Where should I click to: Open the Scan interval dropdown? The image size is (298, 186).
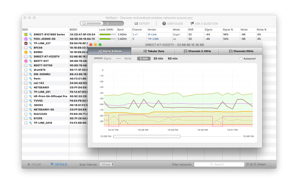[107, 164]
